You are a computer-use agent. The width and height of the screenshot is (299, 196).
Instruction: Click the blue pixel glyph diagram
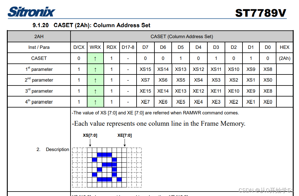pos(107,167)
